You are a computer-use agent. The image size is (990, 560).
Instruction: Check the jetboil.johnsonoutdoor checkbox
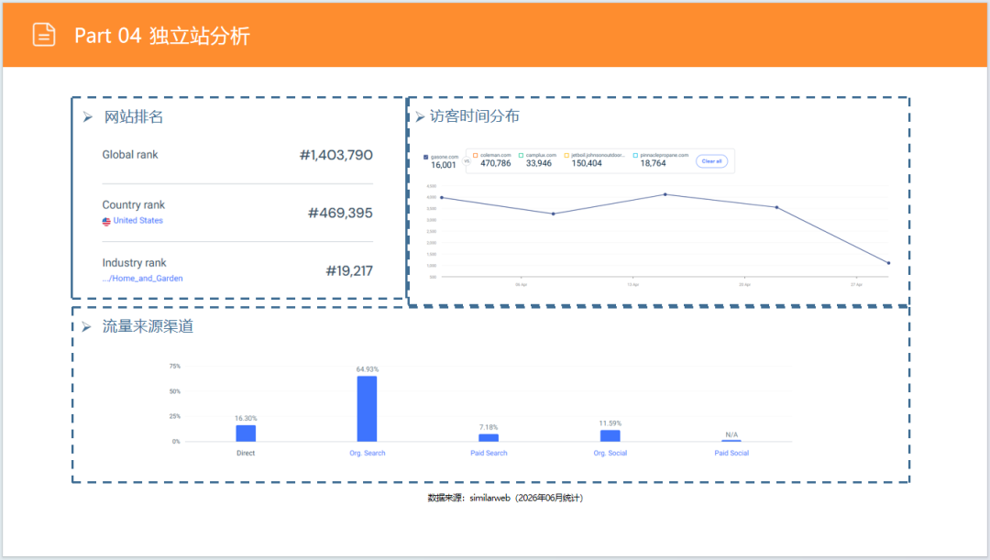click(x=566, y=155)
